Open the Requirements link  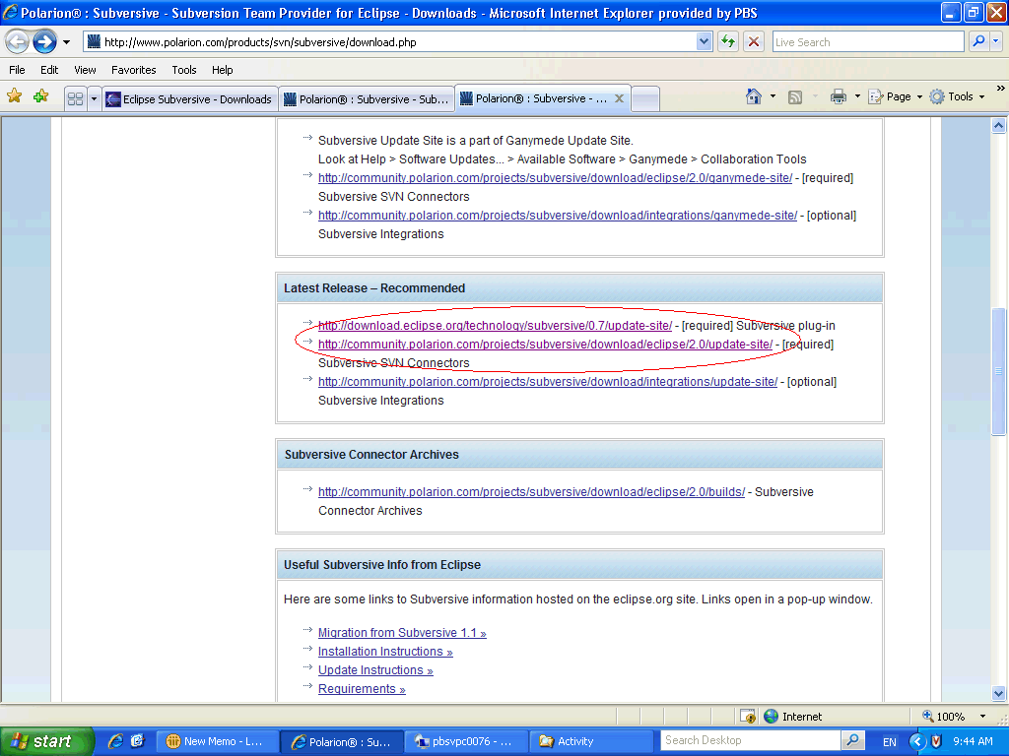(362, 689)
